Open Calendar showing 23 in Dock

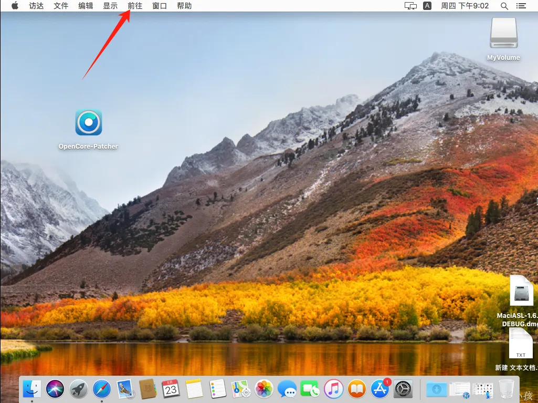(x=171, y=389)
